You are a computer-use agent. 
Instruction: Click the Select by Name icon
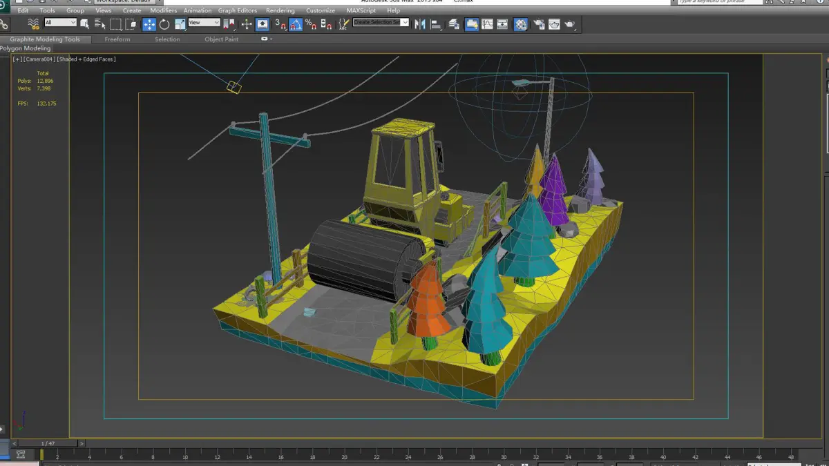100,25
